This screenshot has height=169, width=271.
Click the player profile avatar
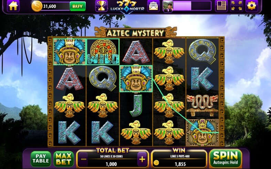pyautogui.click(x=168, y=7)
